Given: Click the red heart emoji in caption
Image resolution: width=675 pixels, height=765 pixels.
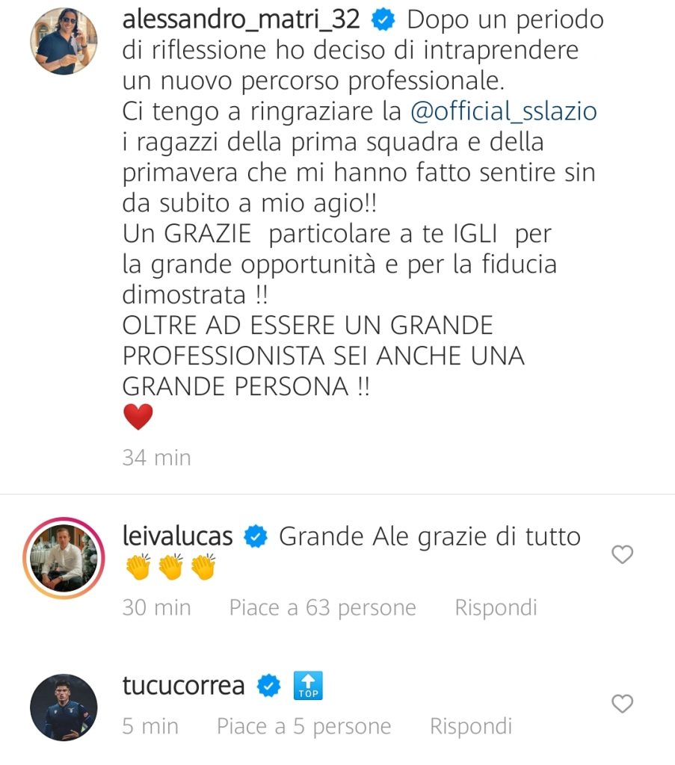Looking at the screenshot, I should point(138,417).
